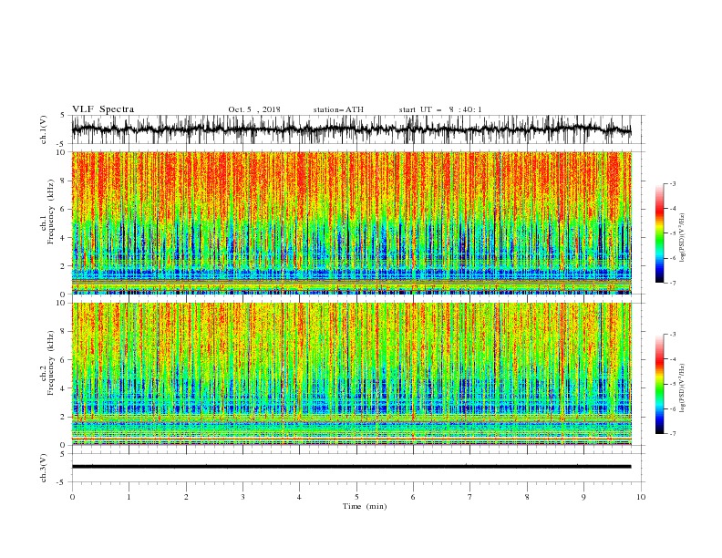The height and width of the screenshot is (558, 722).
Task: Click the ch.1 spectrogram plot area
Action: point(351,222)
